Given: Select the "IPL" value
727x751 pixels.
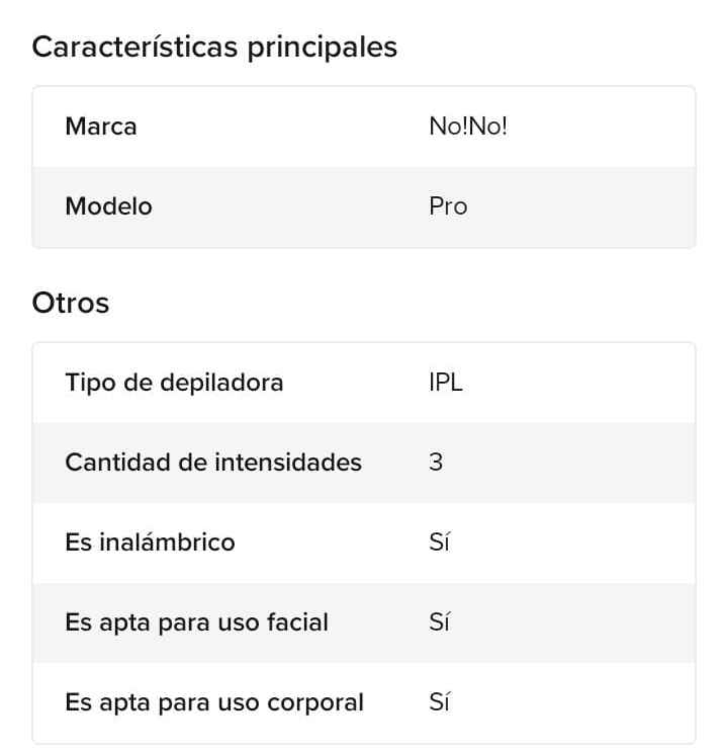Looking at the screenshot, I should pos(446,383).
